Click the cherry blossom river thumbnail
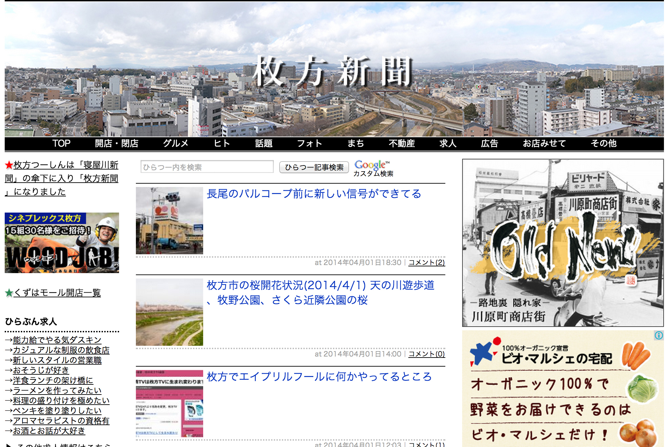The width and height of the screenshot is (670, 447). 170,312
